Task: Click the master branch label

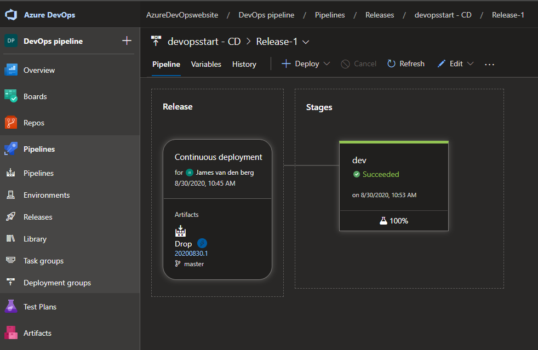Action: coord(194,264)
